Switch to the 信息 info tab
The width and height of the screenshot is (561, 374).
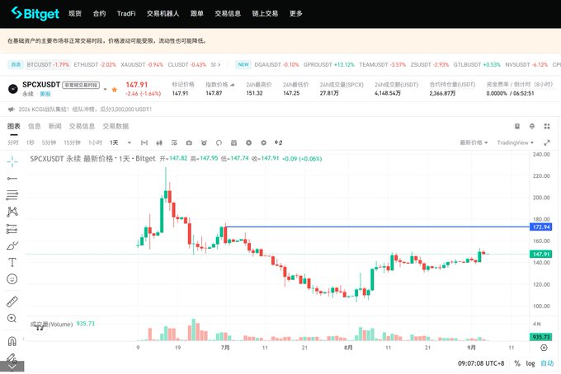(35, 126)
